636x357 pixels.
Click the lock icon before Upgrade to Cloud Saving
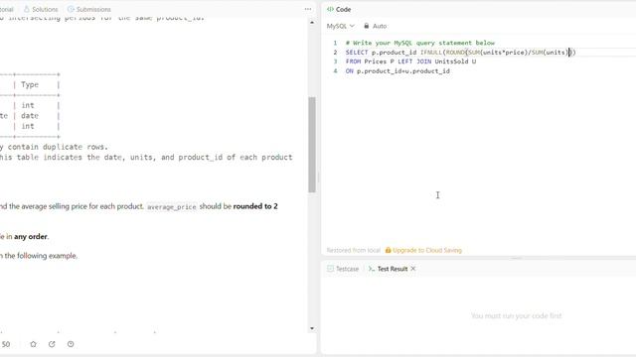[x=388, y=250]
